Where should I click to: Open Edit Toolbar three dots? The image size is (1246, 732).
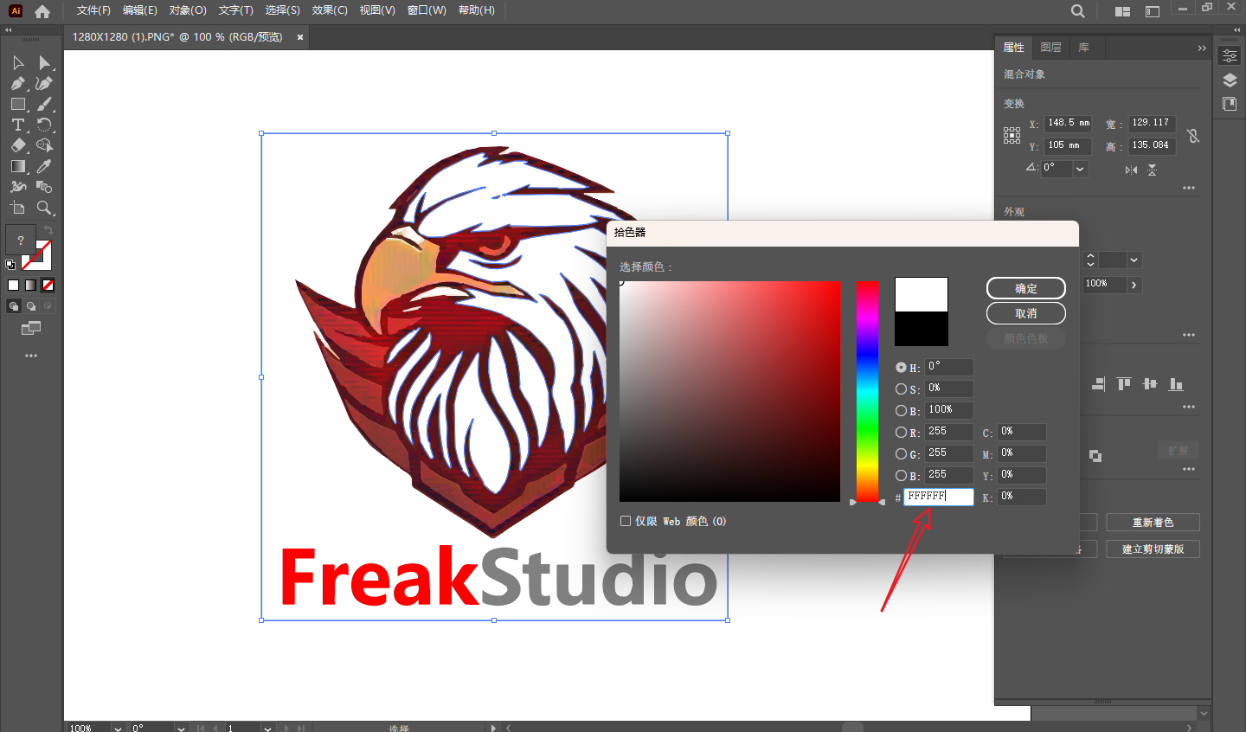(x=31, y=356)
